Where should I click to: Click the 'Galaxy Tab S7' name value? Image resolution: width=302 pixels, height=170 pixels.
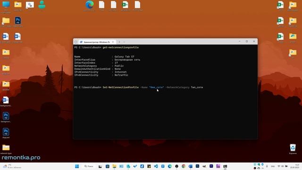pos(125,57)
